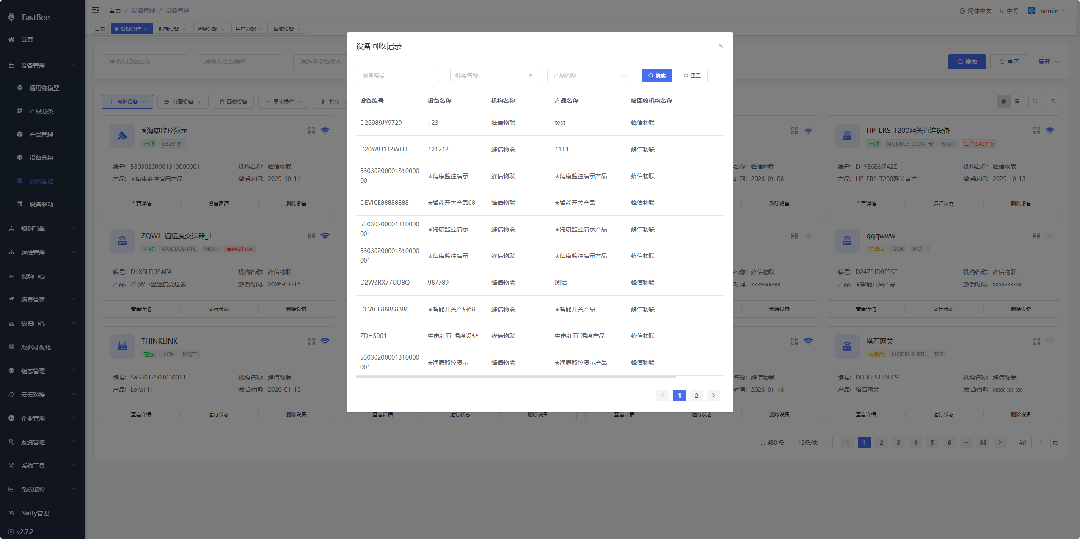The width and height of the screenshot is (1080, 539).
Task: Switch to list grid view toggle icon
Action: [x=1017, y=102]
